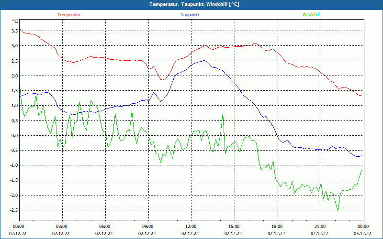Image resolution: width=383 pixels, height=239 pixels.
Task: Click the 2,0 y-axis value
Action: [14, 76]
